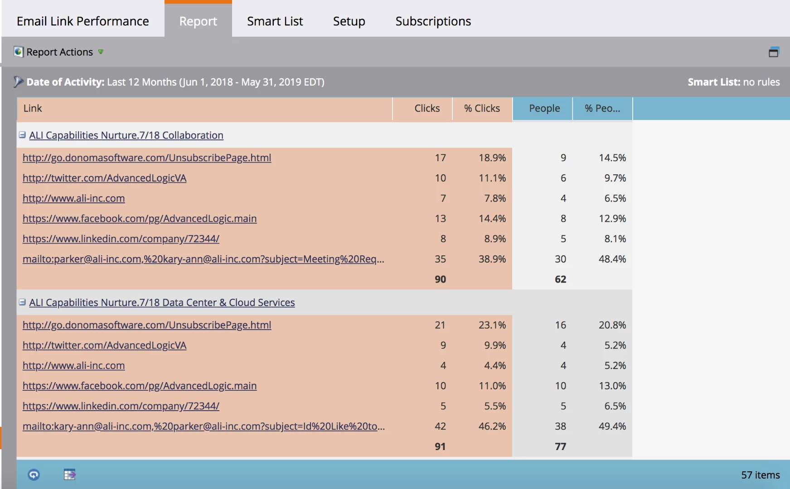Viewport: 790px width, 489px height.
Task: Open the ALI Capabilities Nurture.7/18 Collaboration link
Action: (126, 135)
